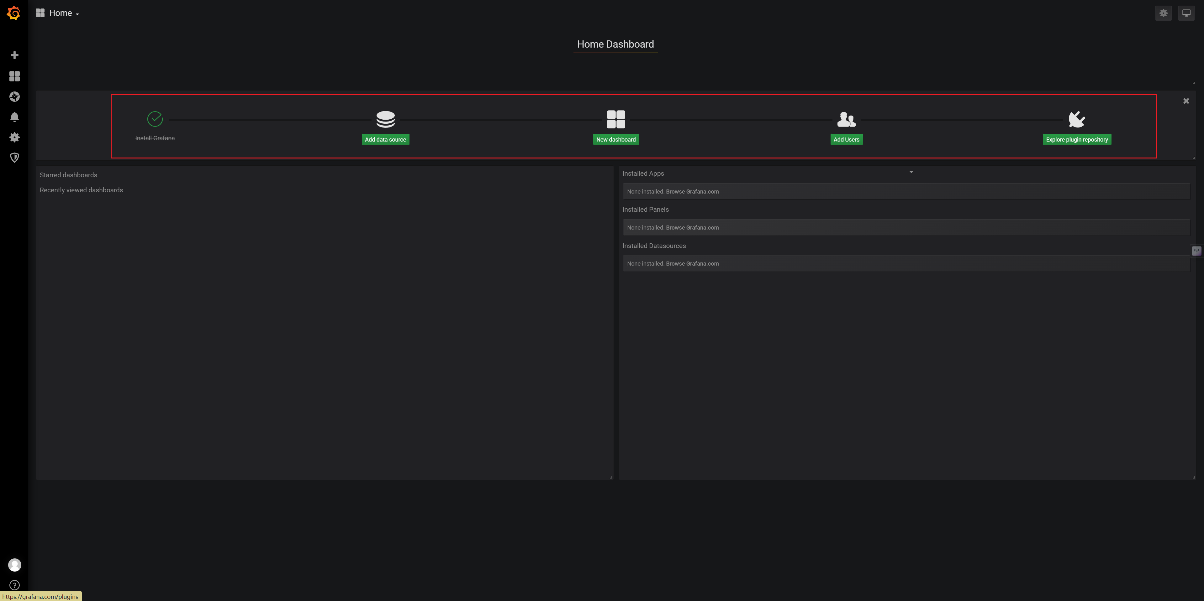The image size is (1204, 601).
Task: Click New dashboard button
Action: click(x=615, y=139)
